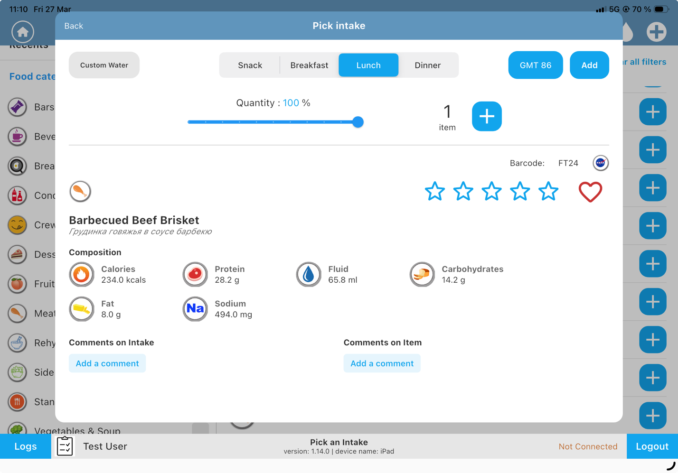678x473 pixels.
Task: Tap the Home icon in top bar
Action: pyautogui.click(x=23, y=32)
